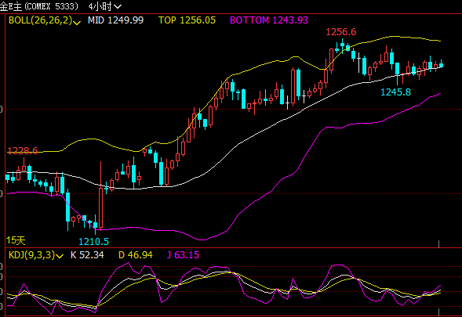This screenshot has height=317, width=462.
Task: Click the MID 1249.99 value
Action: [115, 20]
